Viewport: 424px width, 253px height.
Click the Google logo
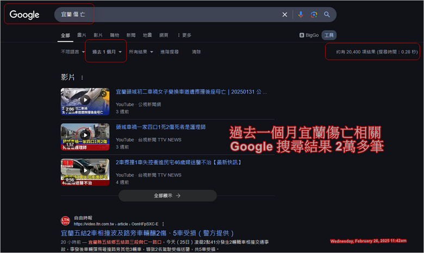coord(24,15)
